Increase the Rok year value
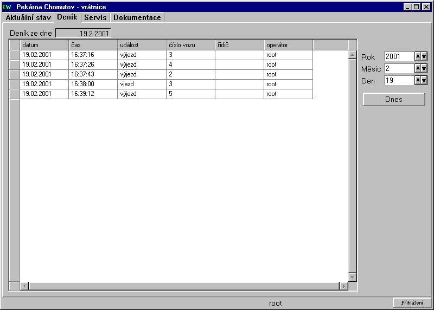The image size is (434, 310). click(x=418, y=56)
